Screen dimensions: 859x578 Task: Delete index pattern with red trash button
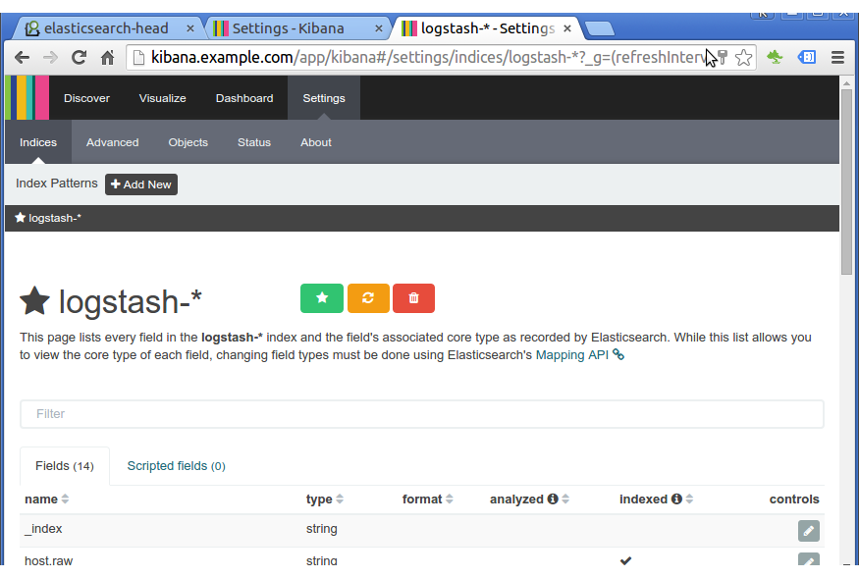click(x=413, y=298)
